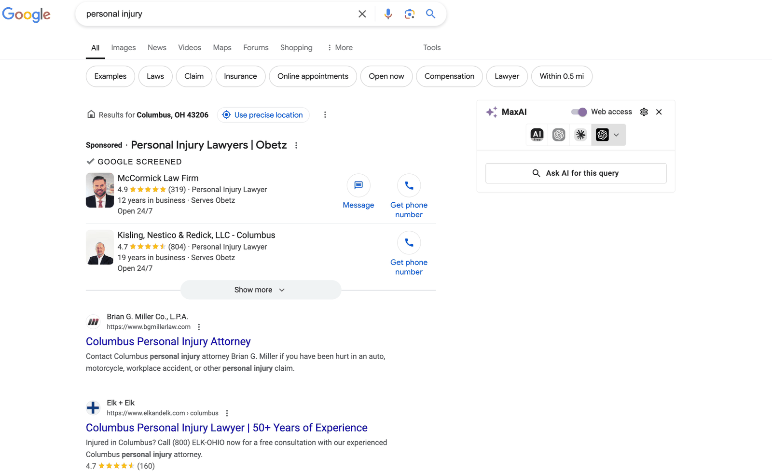Click the https://www.bgmillerlaw.com URL text
The image size is (772, 474).
pos(149,327)
